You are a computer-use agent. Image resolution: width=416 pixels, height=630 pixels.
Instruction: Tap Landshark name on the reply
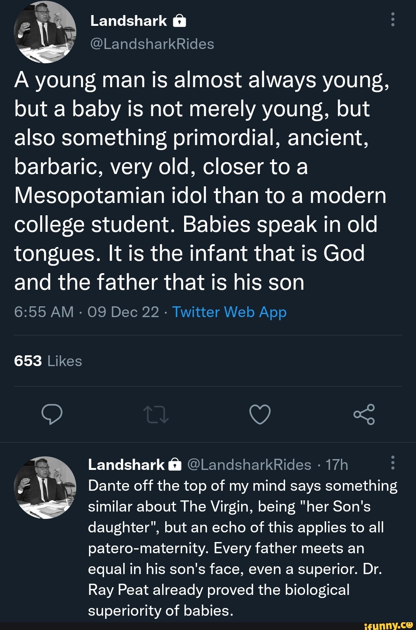pos(126,465)
